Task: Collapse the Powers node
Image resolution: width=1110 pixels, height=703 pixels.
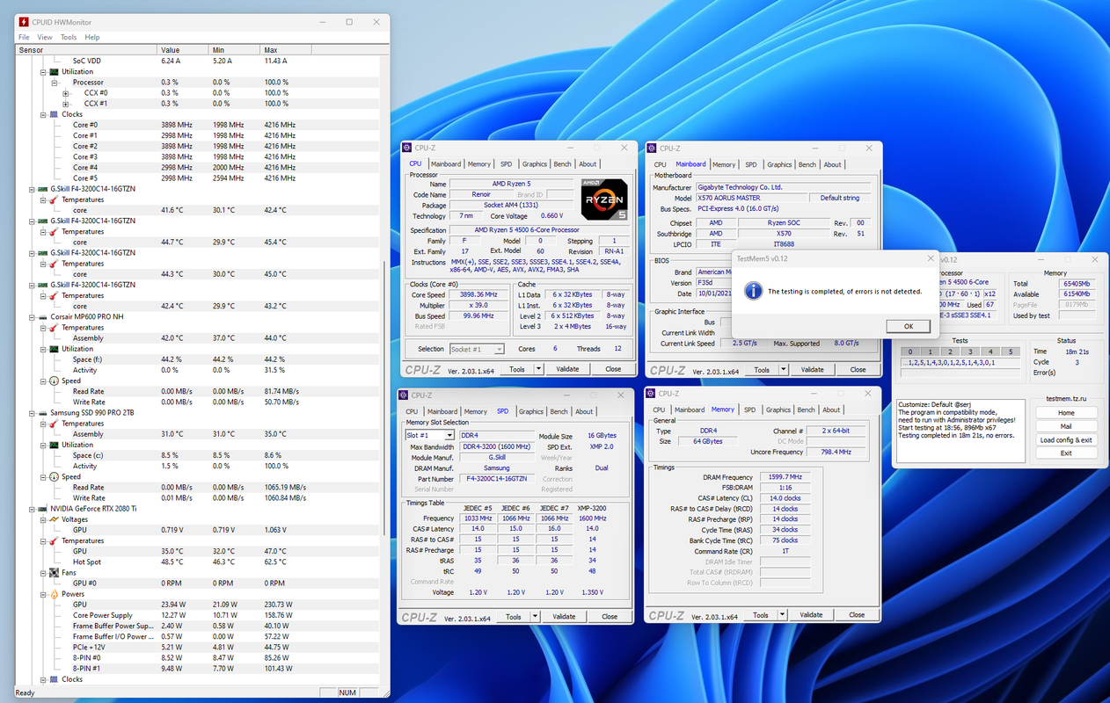Action: [x=42, y=594]
